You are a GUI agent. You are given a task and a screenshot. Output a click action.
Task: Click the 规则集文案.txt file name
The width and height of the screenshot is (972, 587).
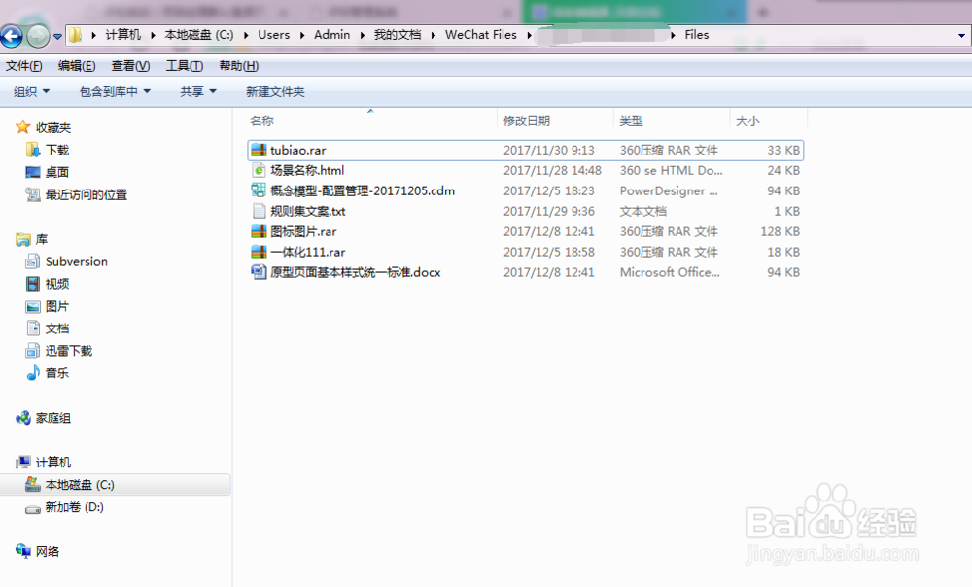pos(307,211)
